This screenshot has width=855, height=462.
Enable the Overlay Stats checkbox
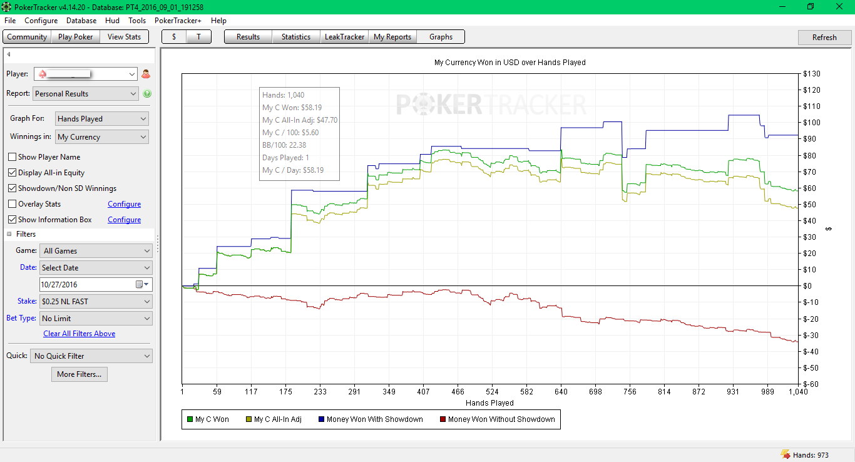pyautogui.click(x=13, y=204)
